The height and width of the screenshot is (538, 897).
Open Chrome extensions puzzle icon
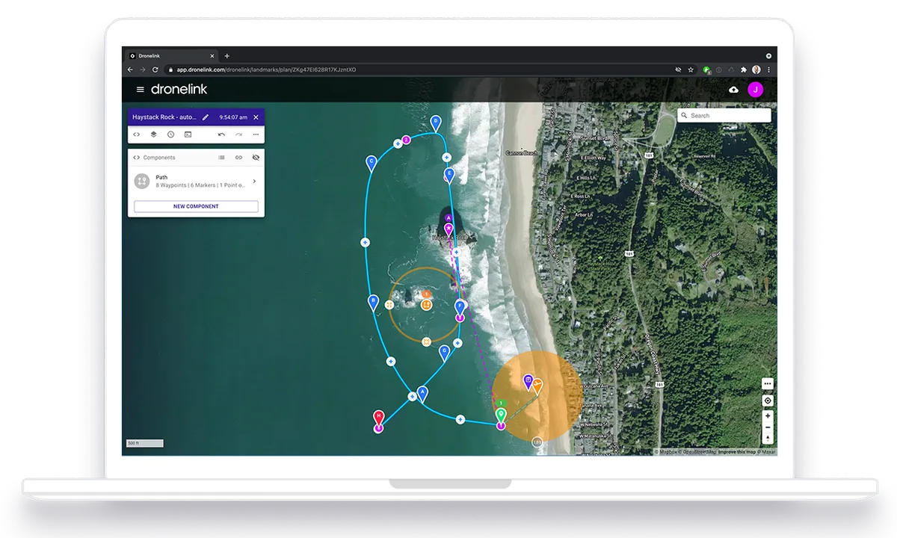tap(743, 69)
